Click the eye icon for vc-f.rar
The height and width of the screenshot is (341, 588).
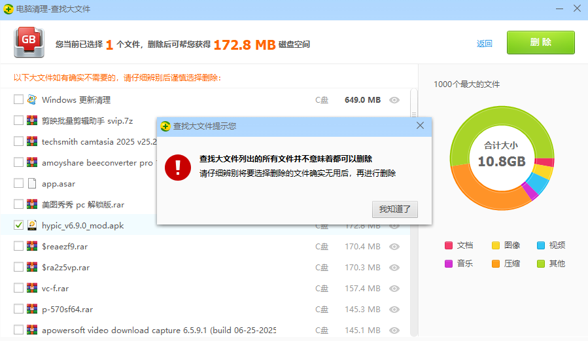(x=394, y=289)
